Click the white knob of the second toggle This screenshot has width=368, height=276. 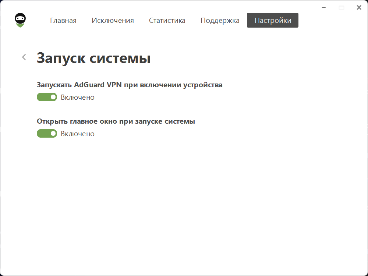pyautogui.click(x=53, y=134)
